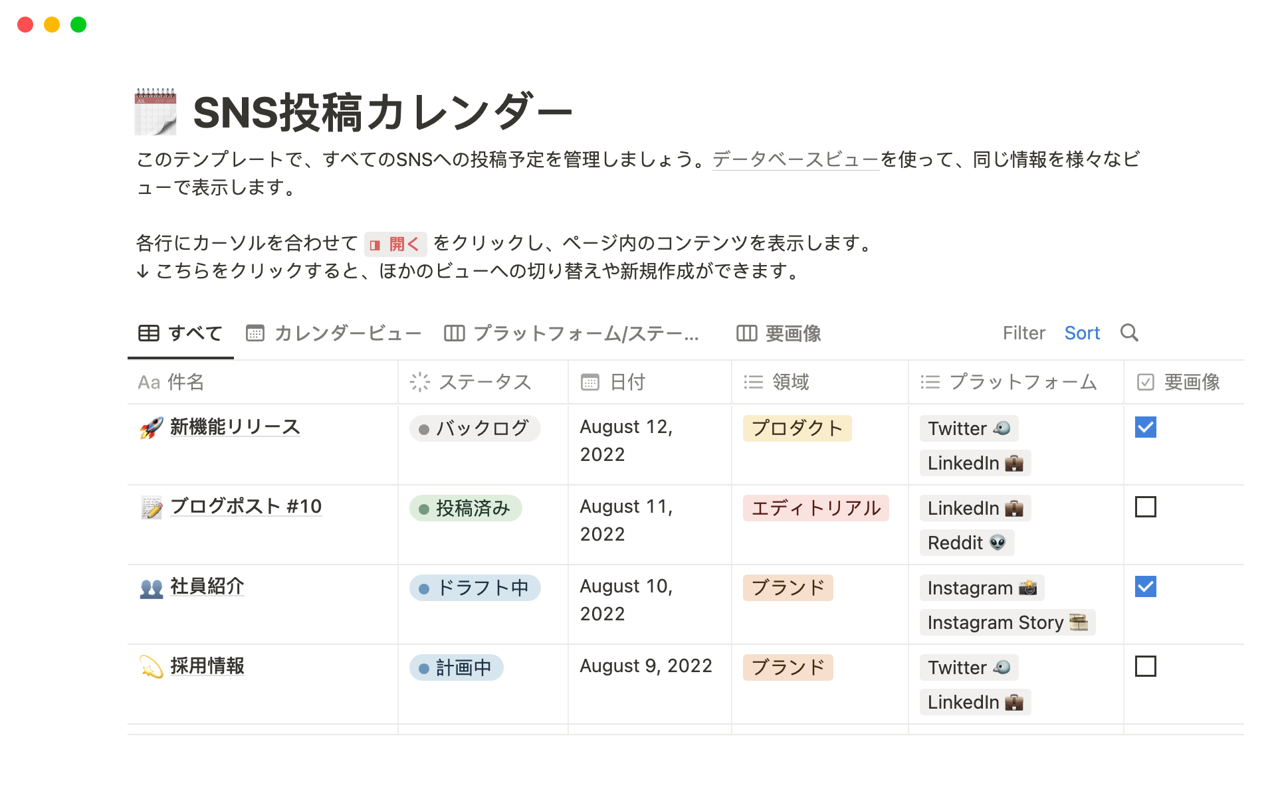Open the データベースビュー link
1276x797 pixels.
pos(796,159)
